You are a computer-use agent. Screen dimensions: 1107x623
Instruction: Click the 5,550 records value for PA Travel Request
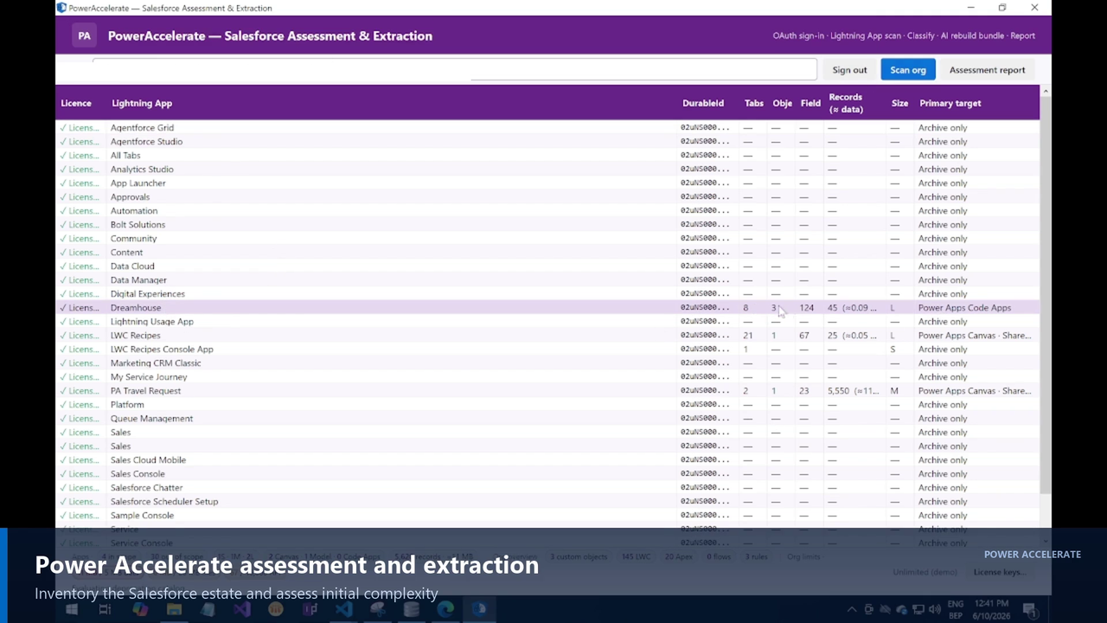click(853, 391)
